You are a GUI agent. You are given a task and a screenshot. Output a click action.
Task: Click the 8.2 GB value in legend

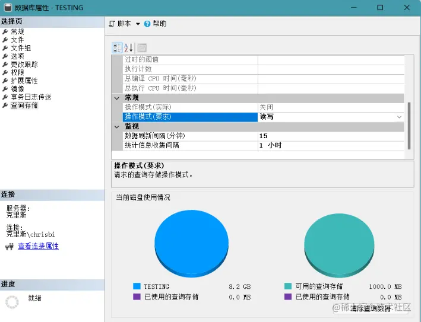coord(240,286)
